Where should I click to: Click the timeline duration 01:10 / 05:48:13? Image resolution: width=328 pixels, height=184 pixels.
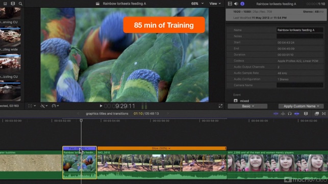pyautogui.click(x=146, y=113)
